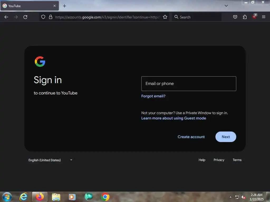
Task: Open the tracking protection shield icon
Action: (x=43, y=17)
